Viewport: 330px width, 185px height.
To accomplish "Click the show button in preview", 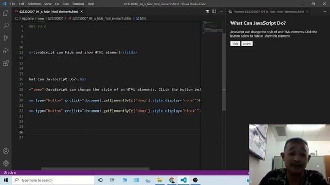I will [247, 43].
